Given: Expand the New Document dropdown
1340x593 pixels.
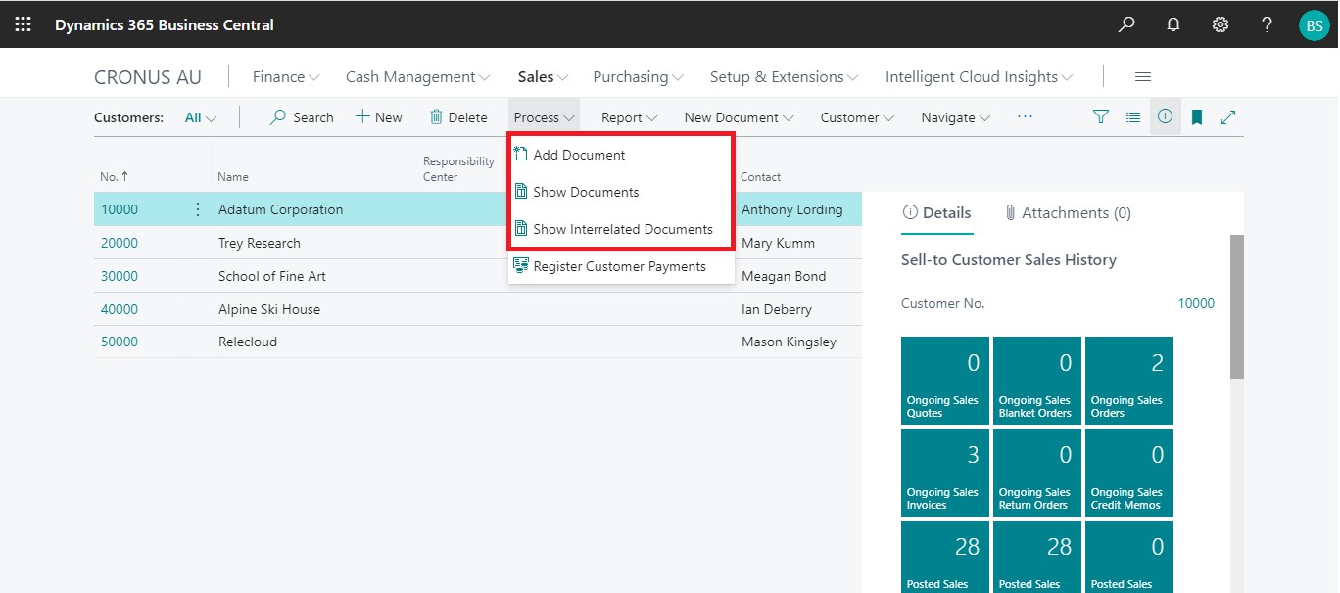Looking at the screenshot, I should 740,117.
